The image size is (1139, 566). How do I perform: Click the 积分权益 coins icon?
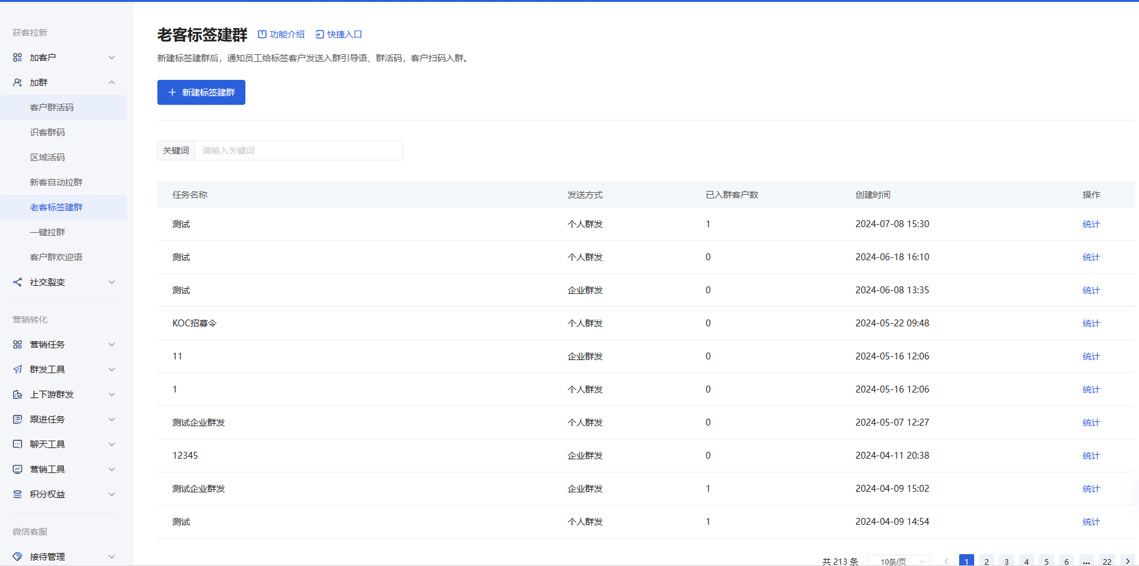point(17,494)
